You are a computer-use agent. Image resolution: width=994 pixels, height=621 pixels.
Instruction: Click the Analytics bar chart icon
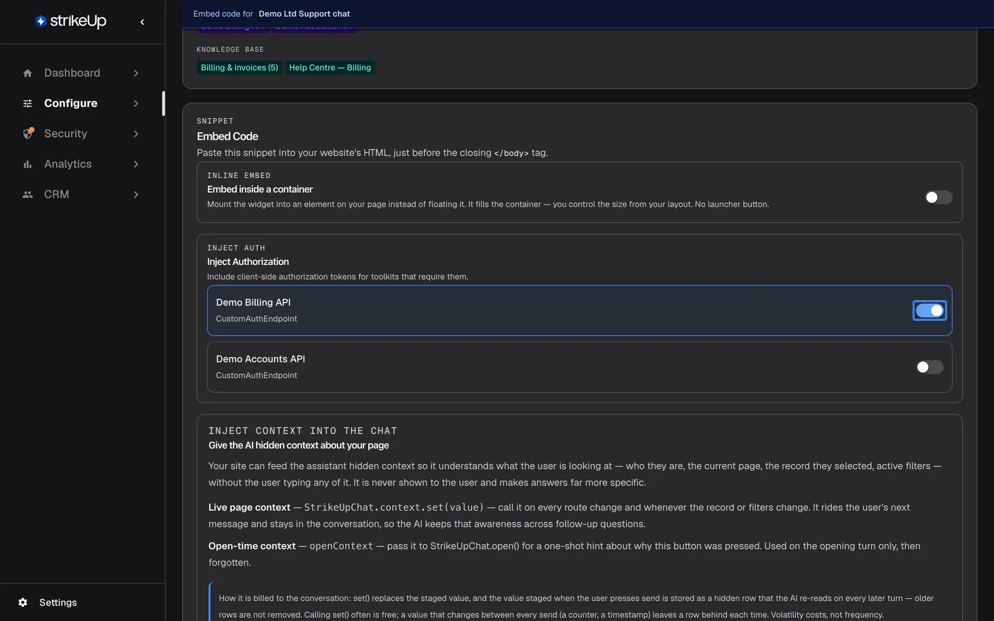(x=28, y=164)
